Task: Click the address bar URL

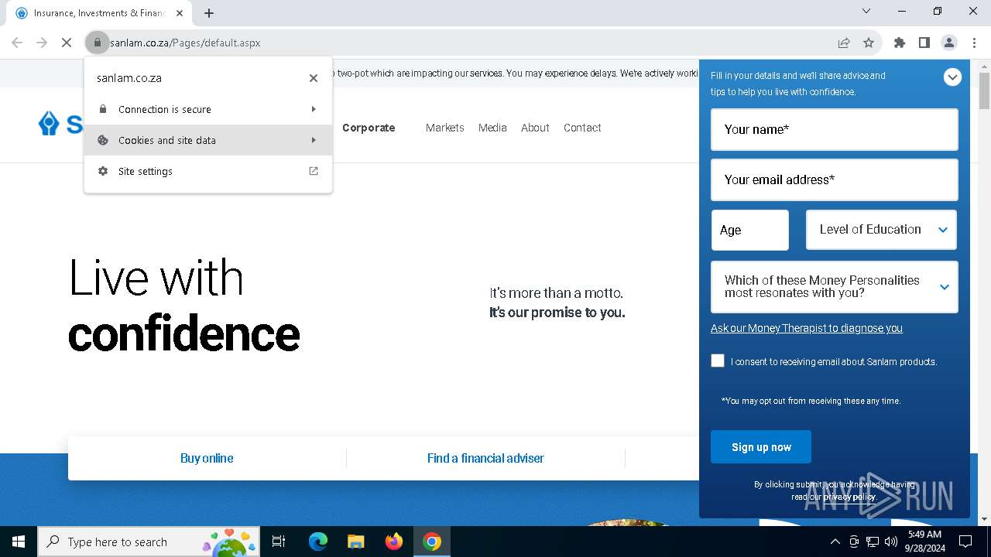Action: (x=185, y=43)
